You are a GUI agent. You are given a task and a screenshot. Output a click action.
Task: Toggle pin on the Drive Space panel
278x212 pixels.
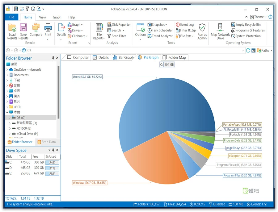tap(53, 150)
